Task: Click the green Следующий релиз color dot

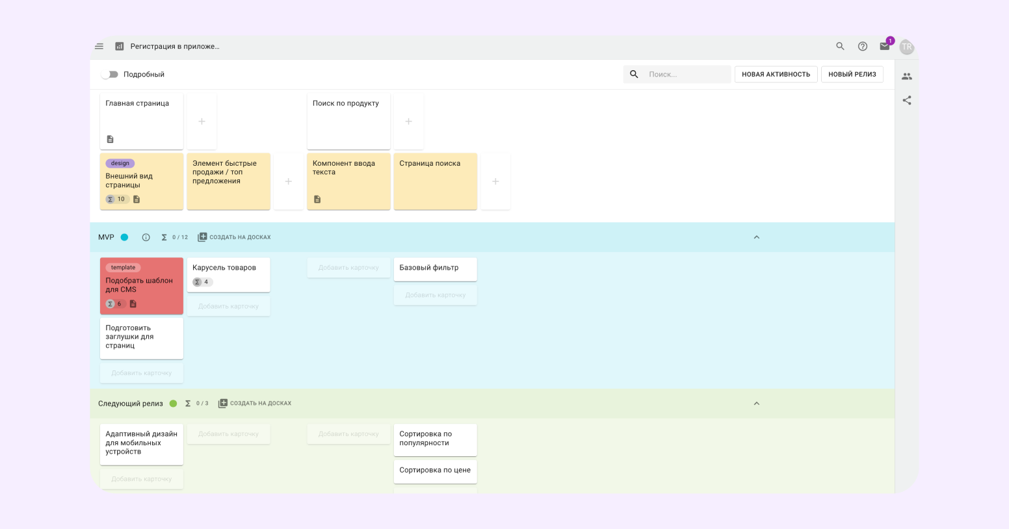Action: pos(173,404)
